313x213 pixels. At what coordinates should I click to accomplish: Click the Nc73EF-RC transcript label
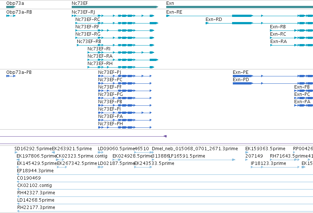point(88,19)
